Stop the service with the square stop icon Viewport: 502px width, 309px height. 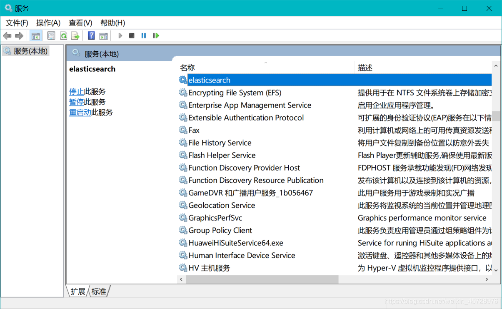(x=131, y=35)
